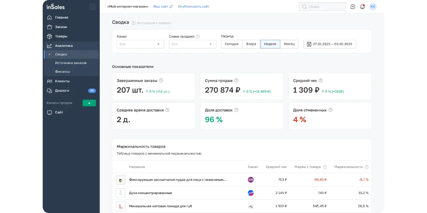
Task: Select the Месяц period option
Action: click(289, 44)
